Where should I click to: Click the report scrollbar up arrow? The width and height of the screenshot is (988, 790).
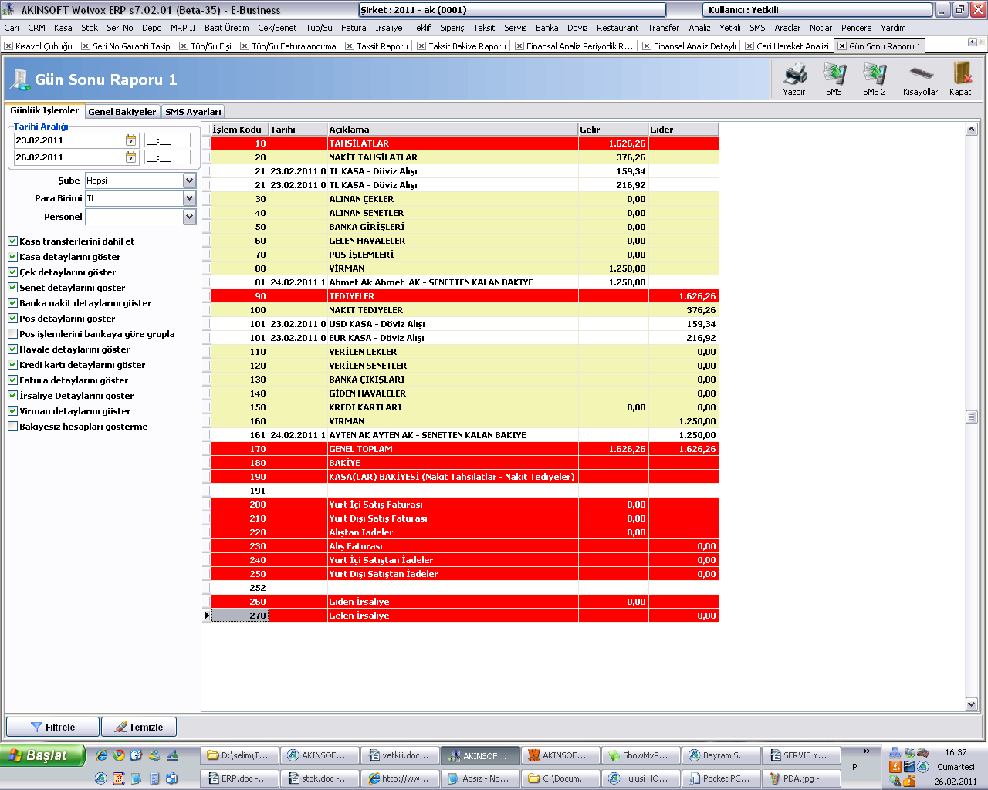[x=972, y=130]
